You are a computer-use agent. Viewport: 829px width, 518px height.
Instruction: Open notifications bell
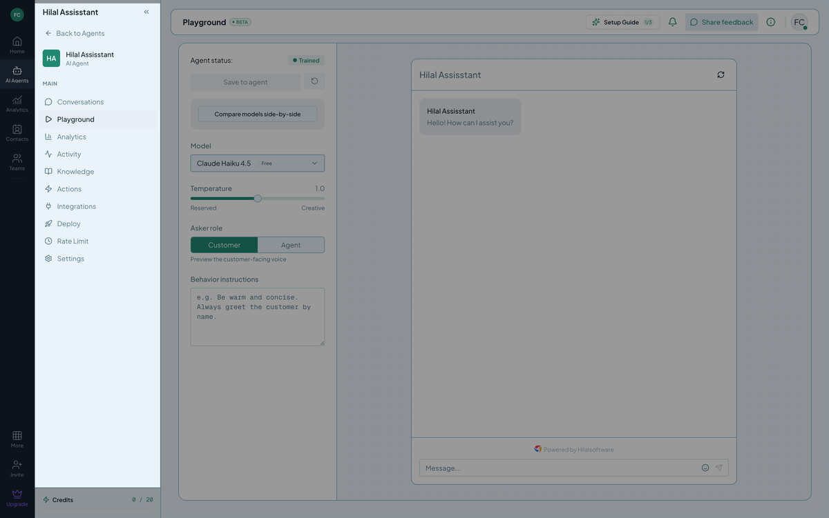(672, 22)
